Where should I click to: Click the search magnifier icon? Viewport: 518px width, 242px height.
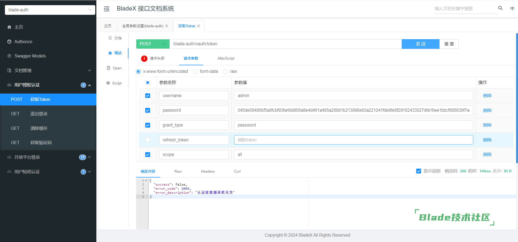coord(500,8)
